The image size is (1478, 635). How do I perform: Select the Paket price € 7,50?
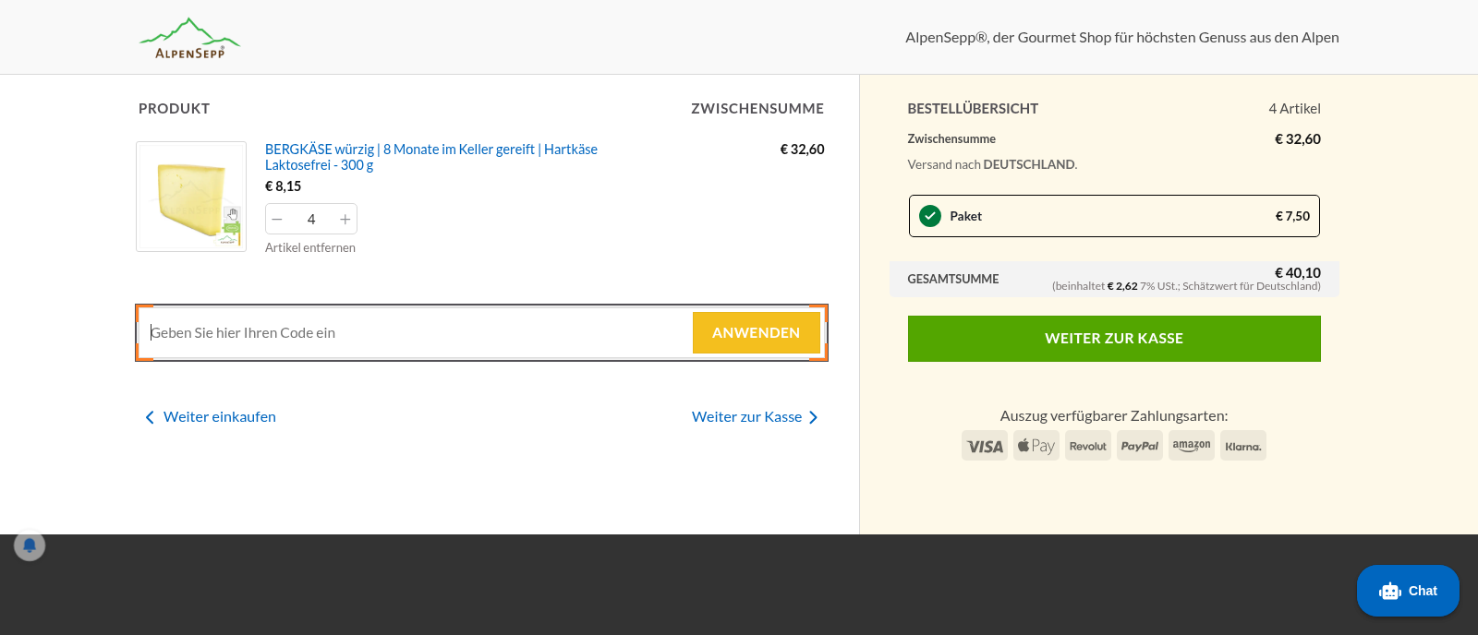pos(1292,216)
